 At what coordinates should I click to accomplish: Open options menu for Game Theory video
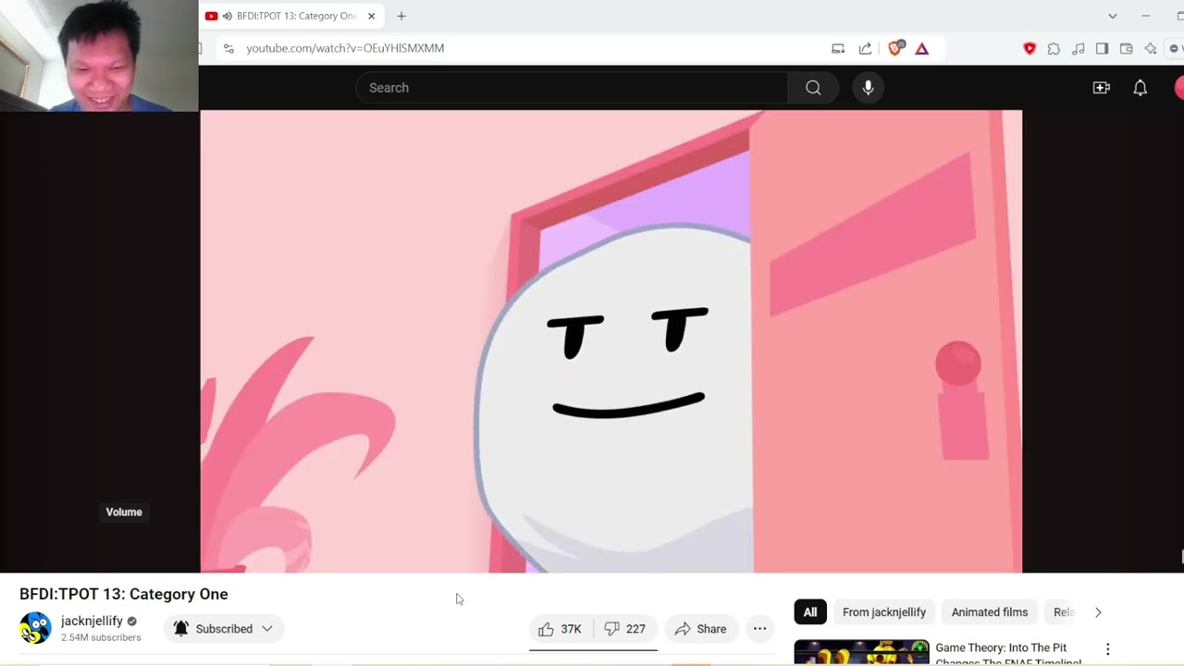pyautogui.click(x=1107, y=649)
